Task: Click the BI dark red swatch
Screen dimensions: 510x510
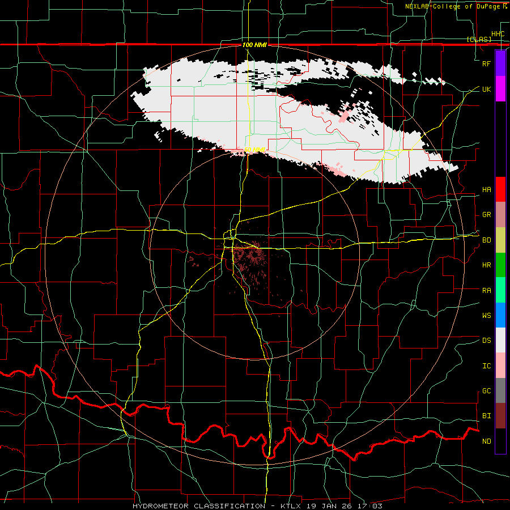Action: tap(500, 416)
